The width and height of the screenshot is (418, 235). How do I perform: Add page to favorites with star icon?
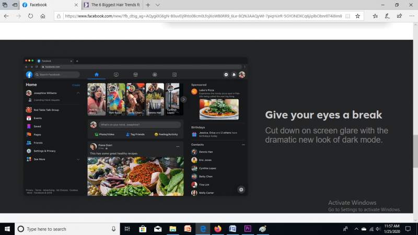click(x=358, y=16)
